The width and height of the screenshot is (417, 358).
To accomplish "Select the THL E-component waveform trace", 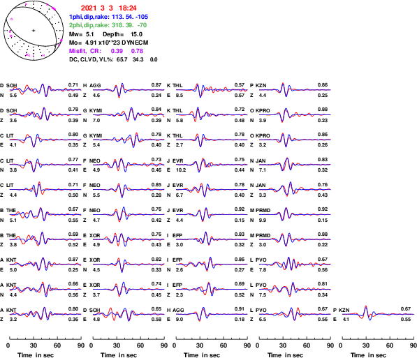I will click(x=212, y=90).
